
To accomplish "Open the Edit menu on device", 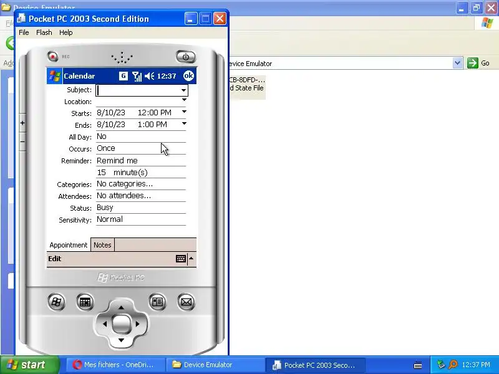I will click(x=55, y=259).
